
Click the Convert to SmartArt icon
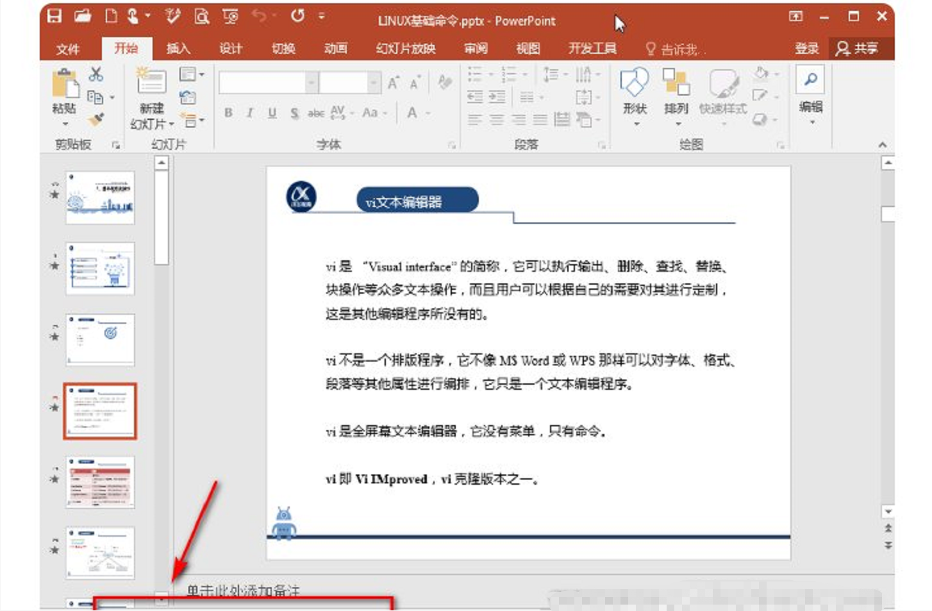[584, 120]
